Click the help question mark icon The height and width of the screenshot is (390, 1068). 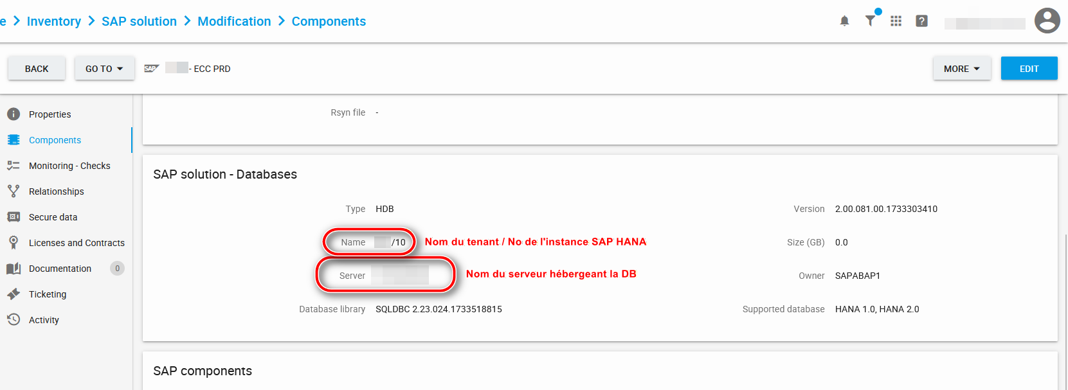pos(921,21)
